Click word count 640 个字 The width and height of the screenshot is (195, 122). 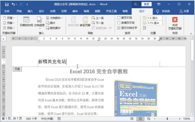coord(32,119)
